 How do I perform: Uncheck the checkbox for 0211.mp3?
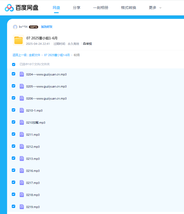pos(14,134)
